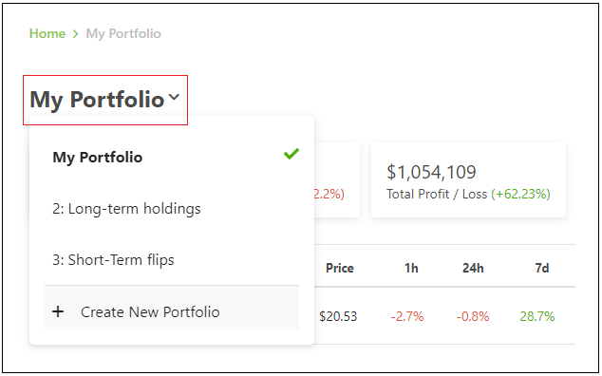Sort table by Price column
This screenshot has width=602, height=376.
click(339, 268)
